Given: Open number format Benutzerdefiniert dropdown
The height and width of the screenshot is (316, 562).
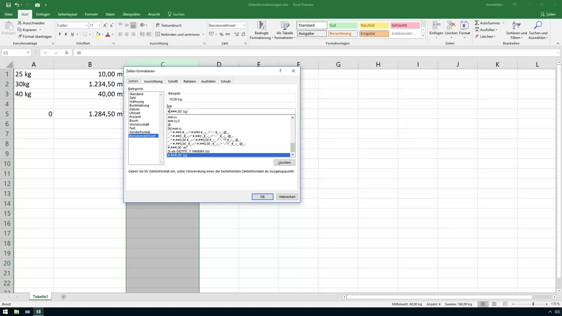Looking at the screenshot, I should tap(244, 25).
